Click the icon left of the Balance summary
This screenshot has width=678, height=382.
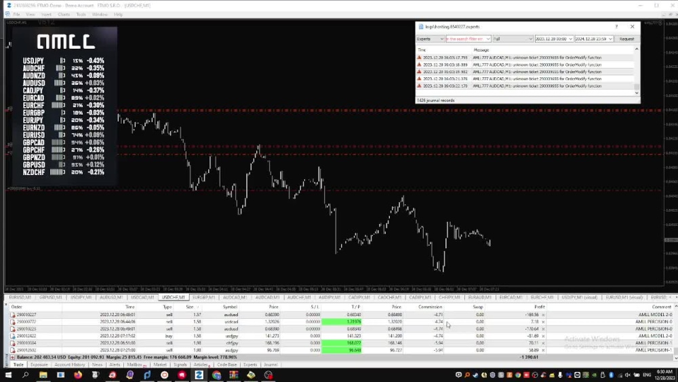tap(12, 358)
